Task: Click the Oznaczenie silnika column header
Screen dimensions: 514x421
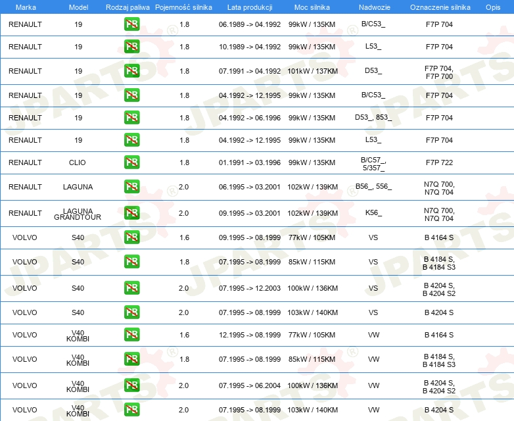Action: point(440,7)
